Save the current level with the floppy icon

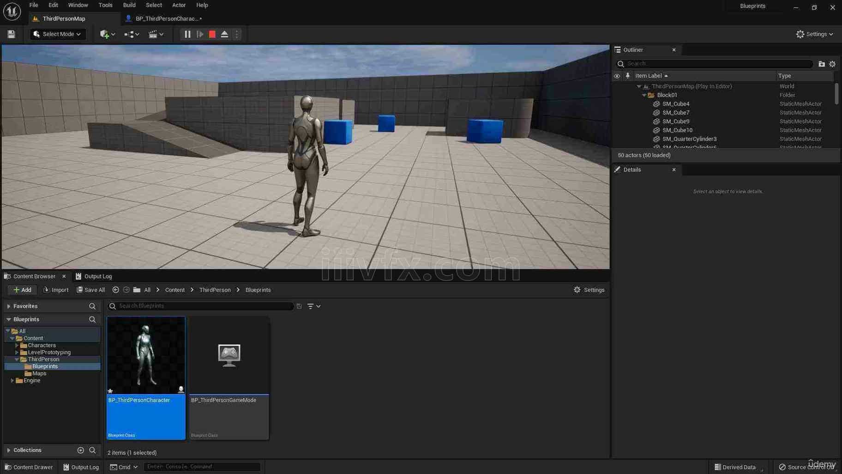point(11,34)
